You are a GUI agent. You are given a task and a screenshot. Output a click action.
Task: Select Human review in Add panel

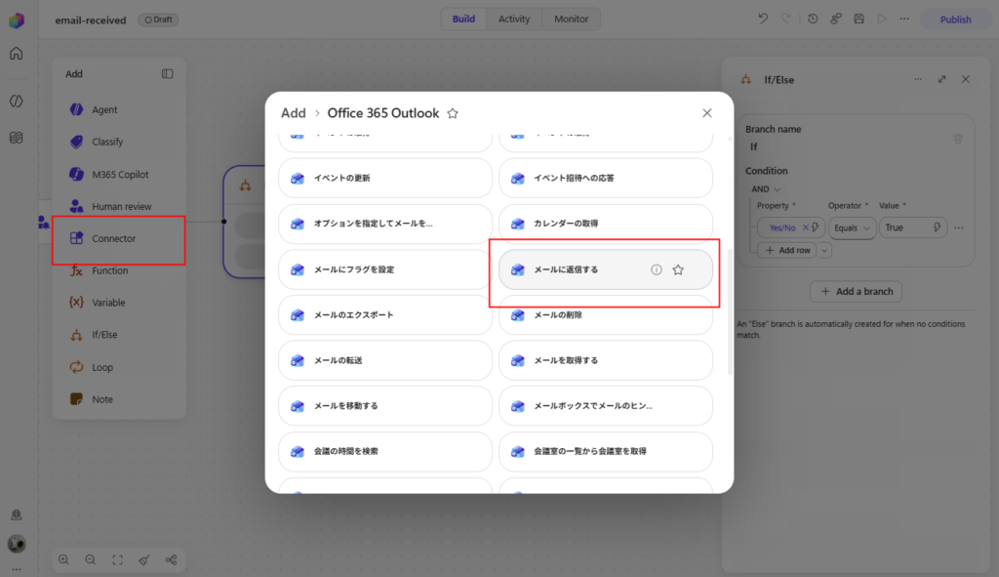119,207
